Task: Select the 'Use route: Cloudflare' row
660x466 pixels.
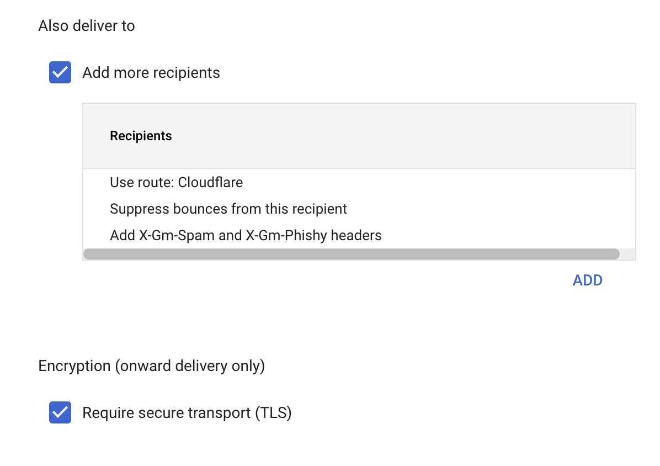Action: (176, 182)
